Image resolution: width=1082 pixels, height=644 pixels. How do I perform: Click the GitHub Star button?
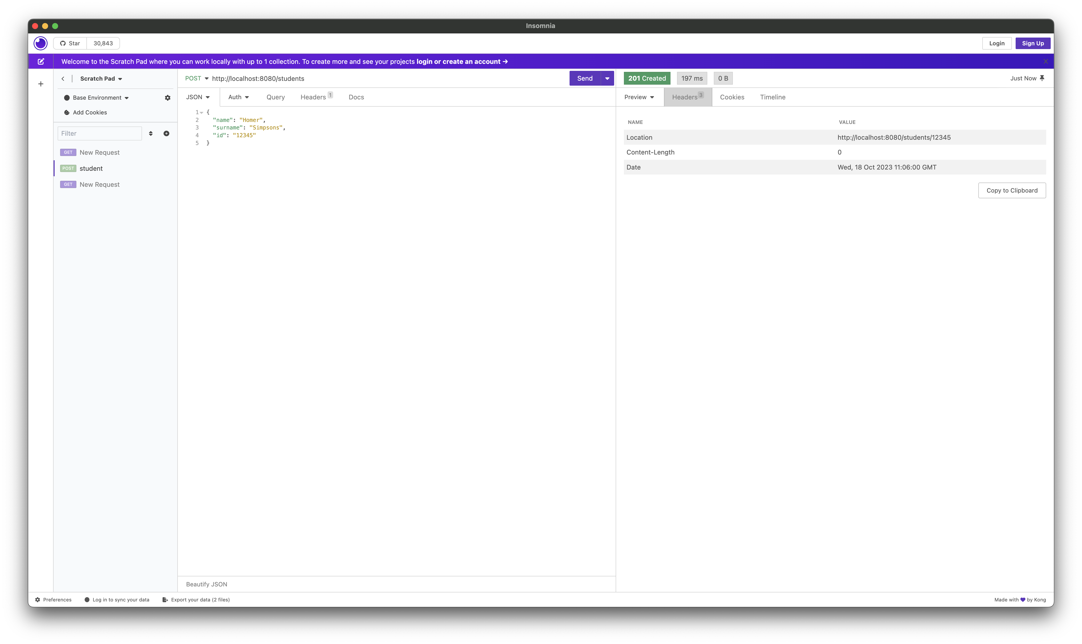pos(70,43)
